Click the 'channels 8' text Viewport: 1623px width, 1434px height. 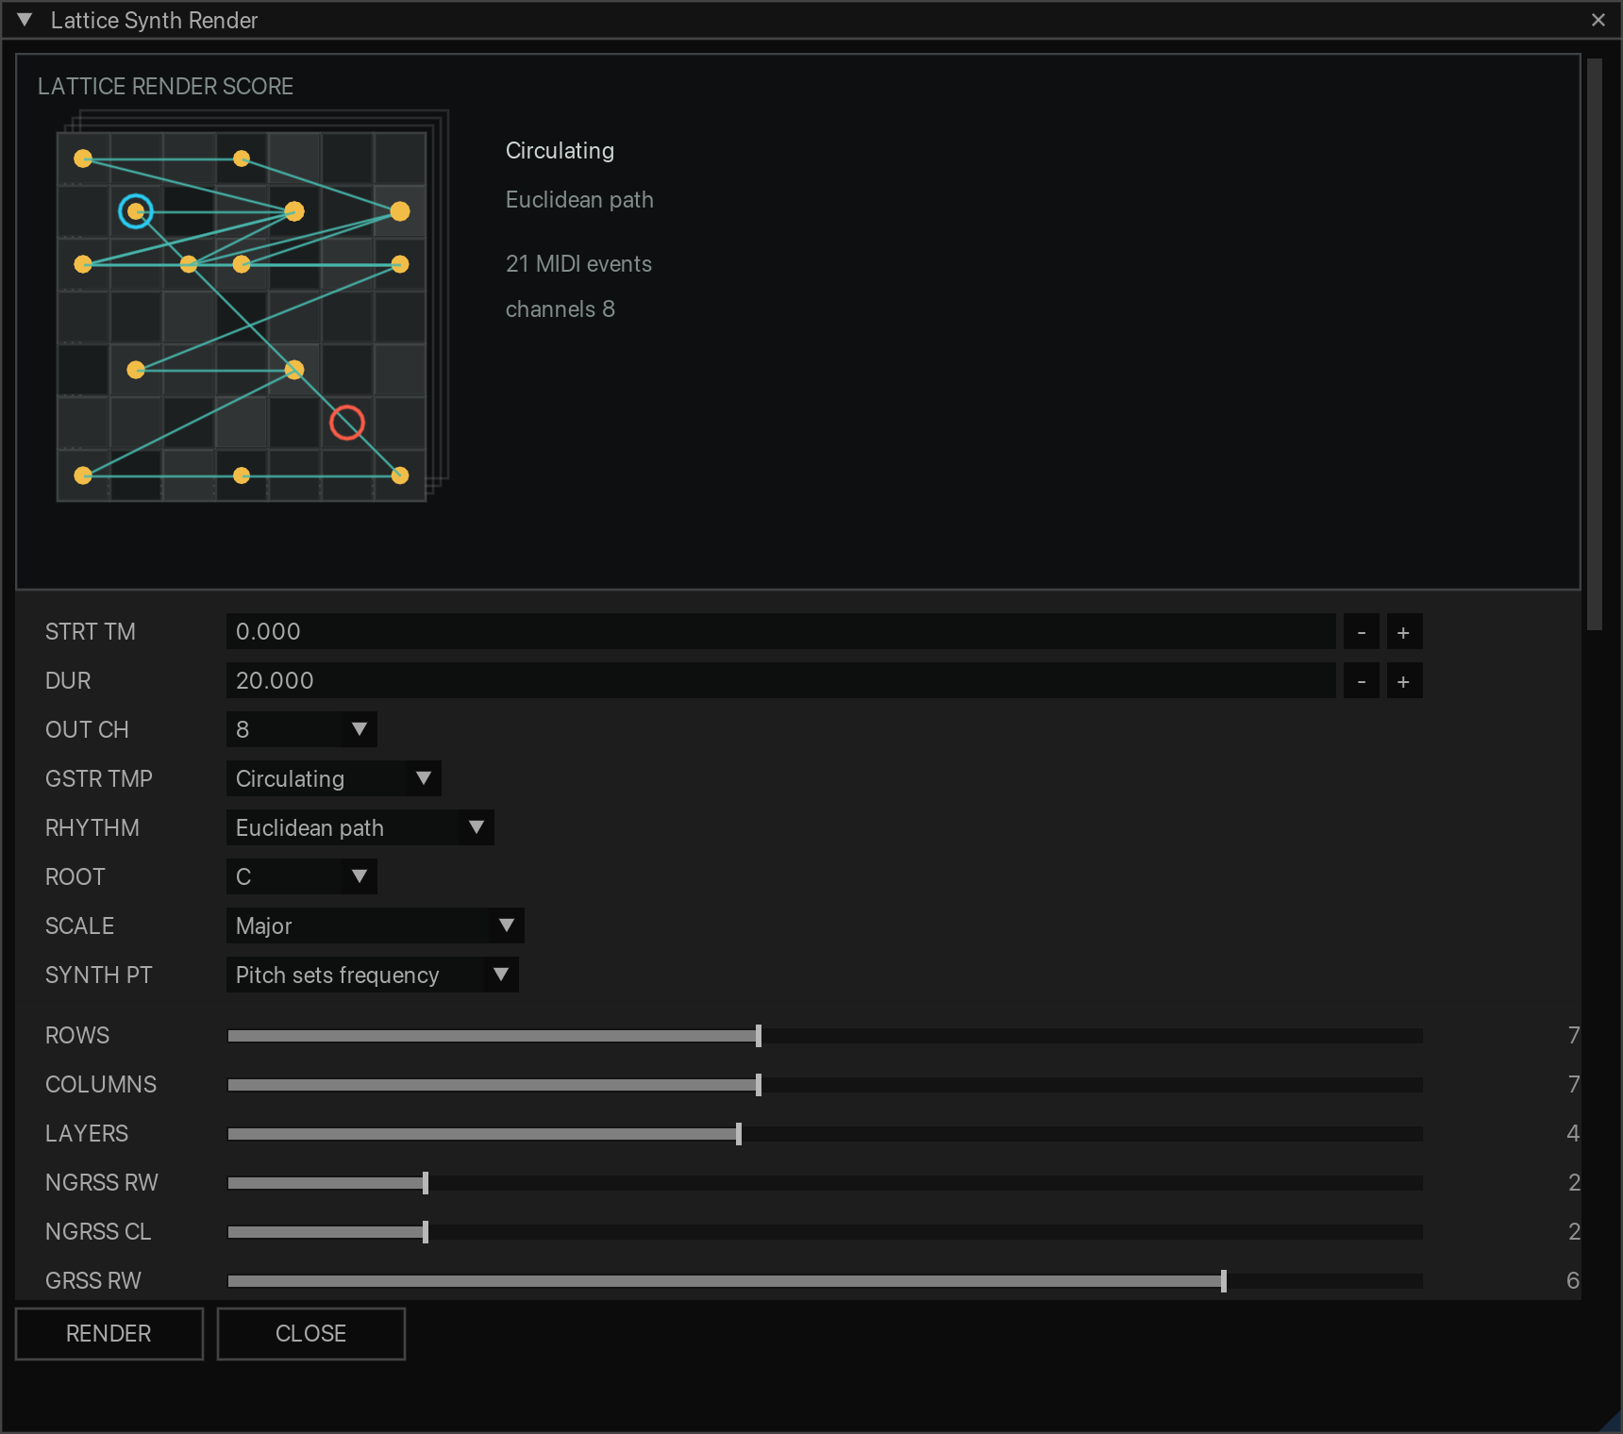[561, 309]
